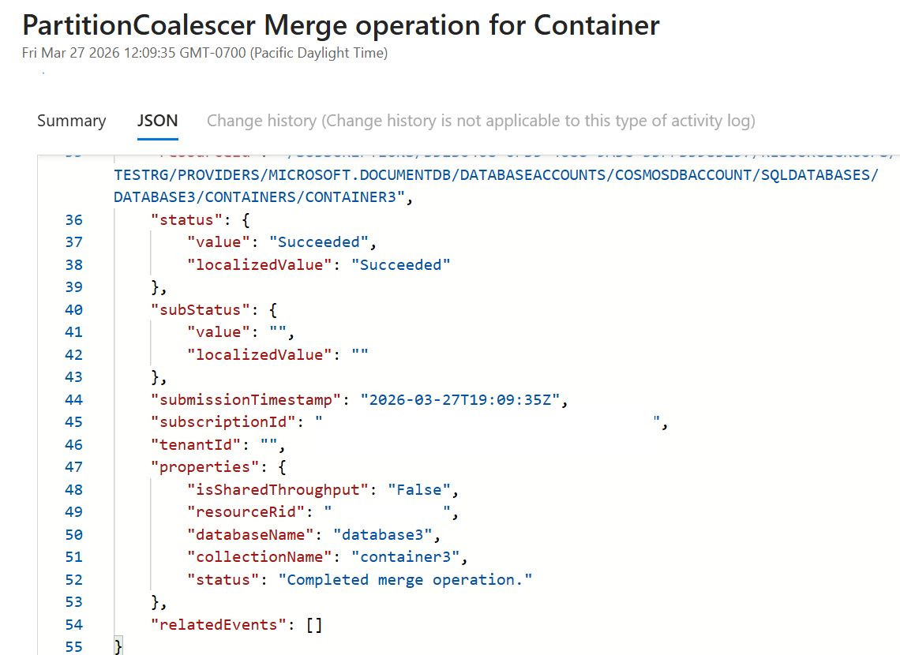Switch to the Summary tab
This screenshot has height=655, width=900.
point(71,121)
